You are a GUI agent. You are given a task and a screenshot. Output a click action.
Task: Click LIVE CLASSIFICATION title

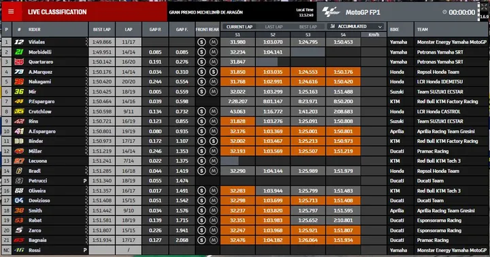[57, 12]
